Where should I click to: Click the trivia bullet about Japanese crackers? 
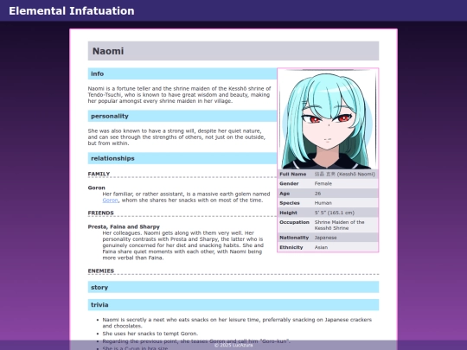tap(237, 323)
